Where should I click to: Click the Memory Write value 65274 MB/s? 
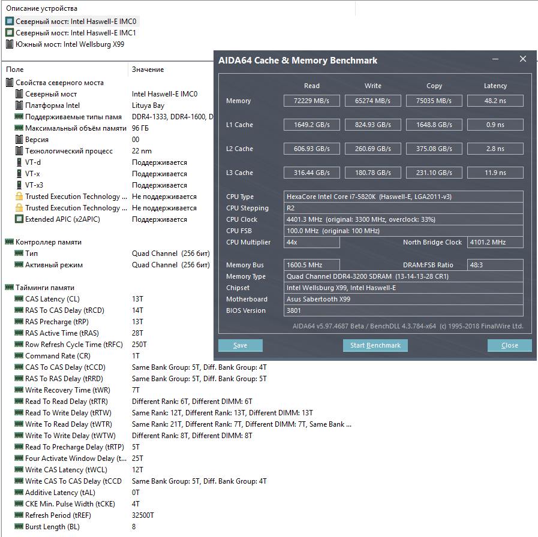point(373,101)
